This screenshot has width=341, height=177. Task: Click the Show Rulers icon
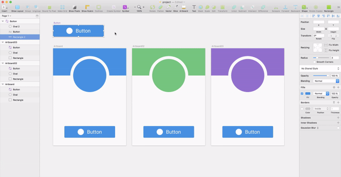pyautogui.click(x=87, y=8)
